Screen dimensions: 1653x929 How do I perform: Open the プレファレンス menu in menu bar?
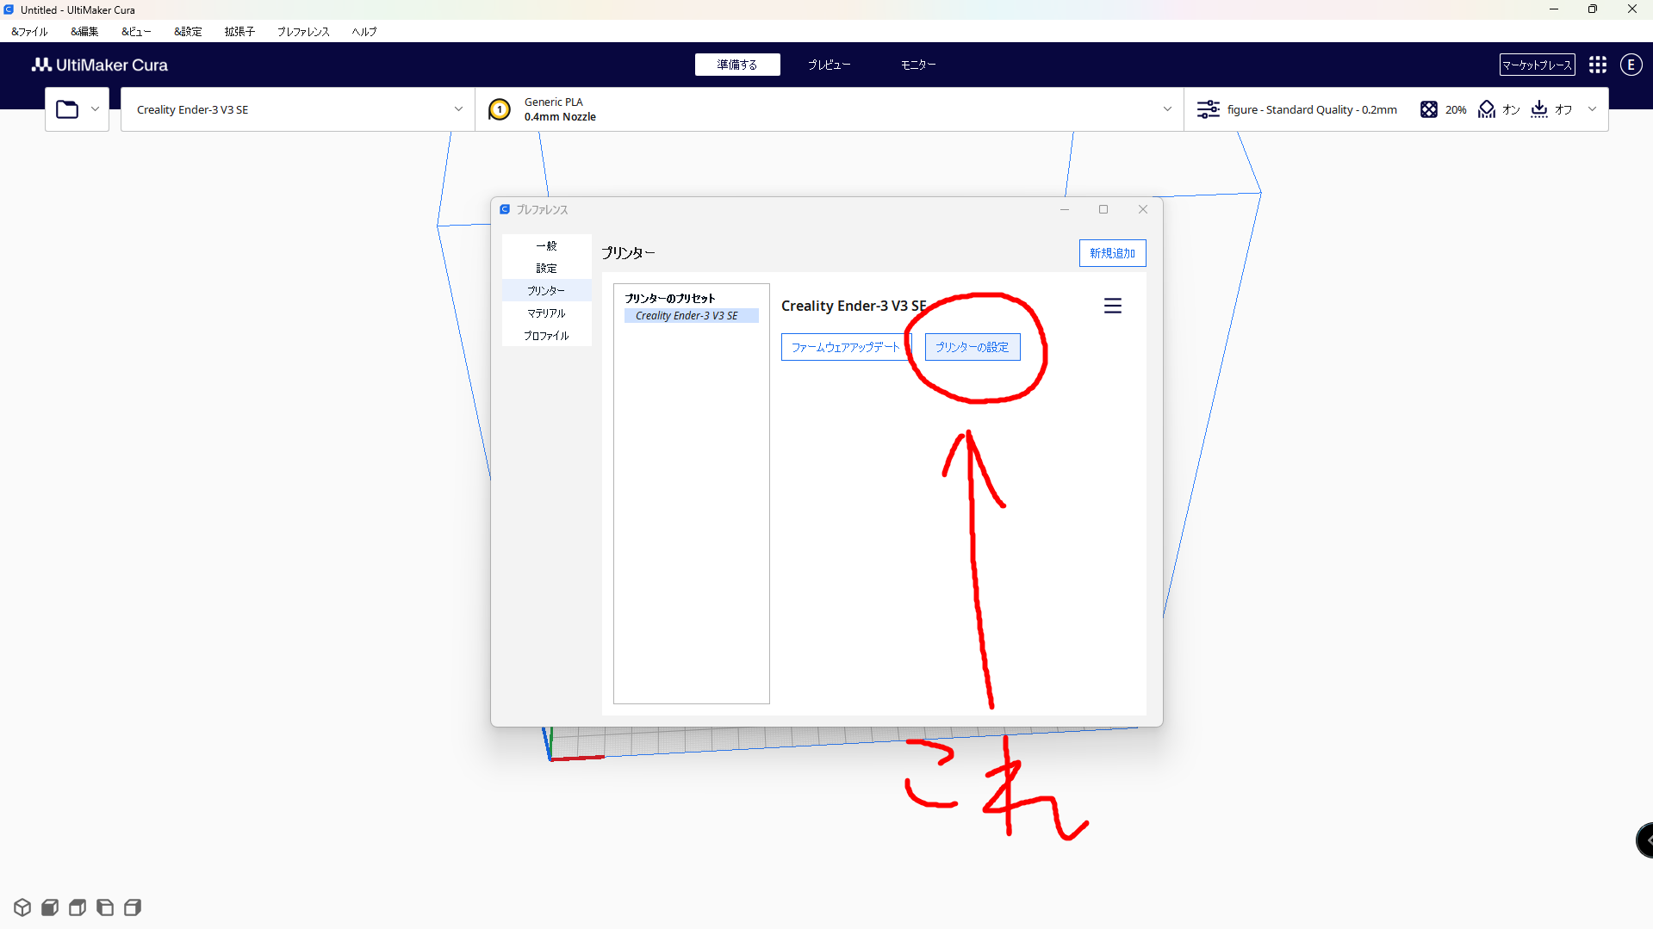pos(303,32)
